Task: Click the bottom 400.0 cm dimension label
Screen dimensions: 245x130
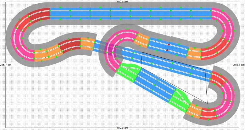Action: click(x=123, y=128)
